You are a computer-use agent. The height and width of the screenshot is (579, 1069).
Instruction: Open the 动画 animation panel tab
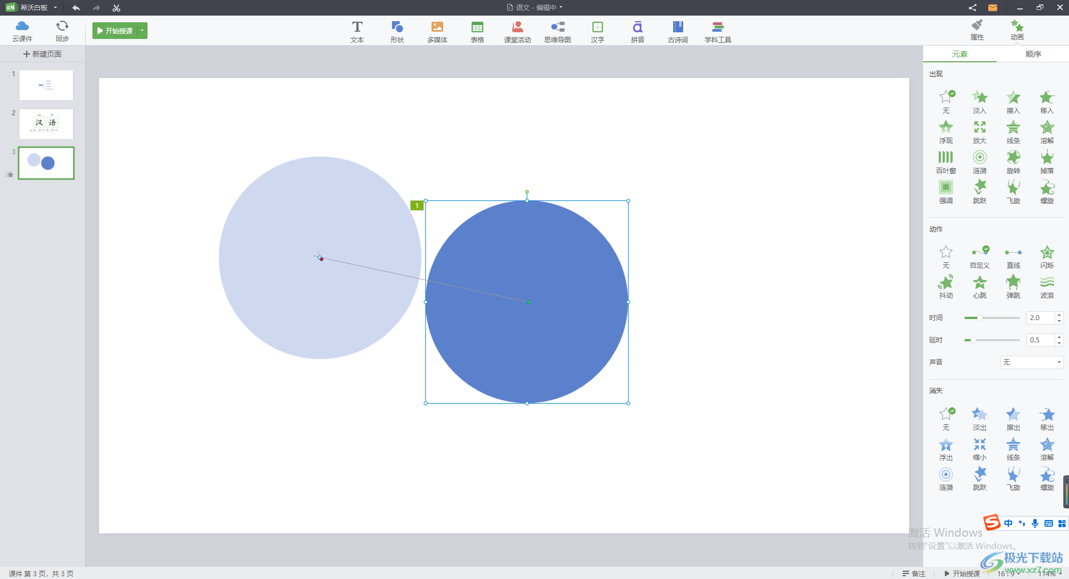1017,30
